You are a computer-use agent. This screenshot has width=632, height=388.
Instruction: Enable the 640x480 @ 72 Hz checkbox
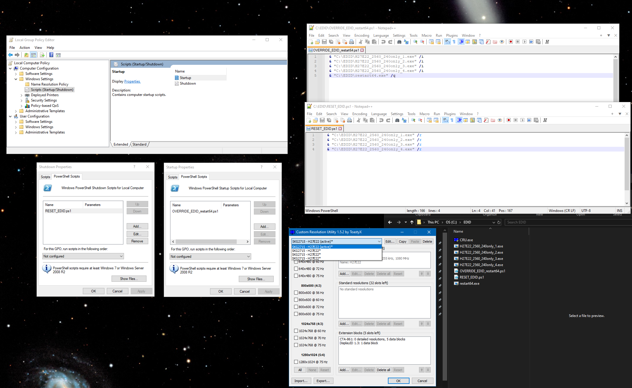(296, 269)
